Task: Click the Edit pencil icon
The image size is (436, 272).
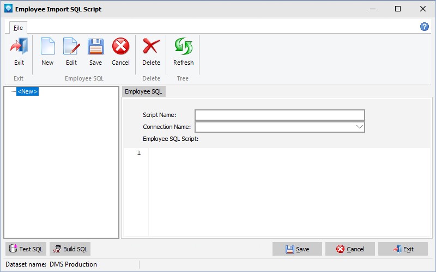Action: click(x=71, y=46)
